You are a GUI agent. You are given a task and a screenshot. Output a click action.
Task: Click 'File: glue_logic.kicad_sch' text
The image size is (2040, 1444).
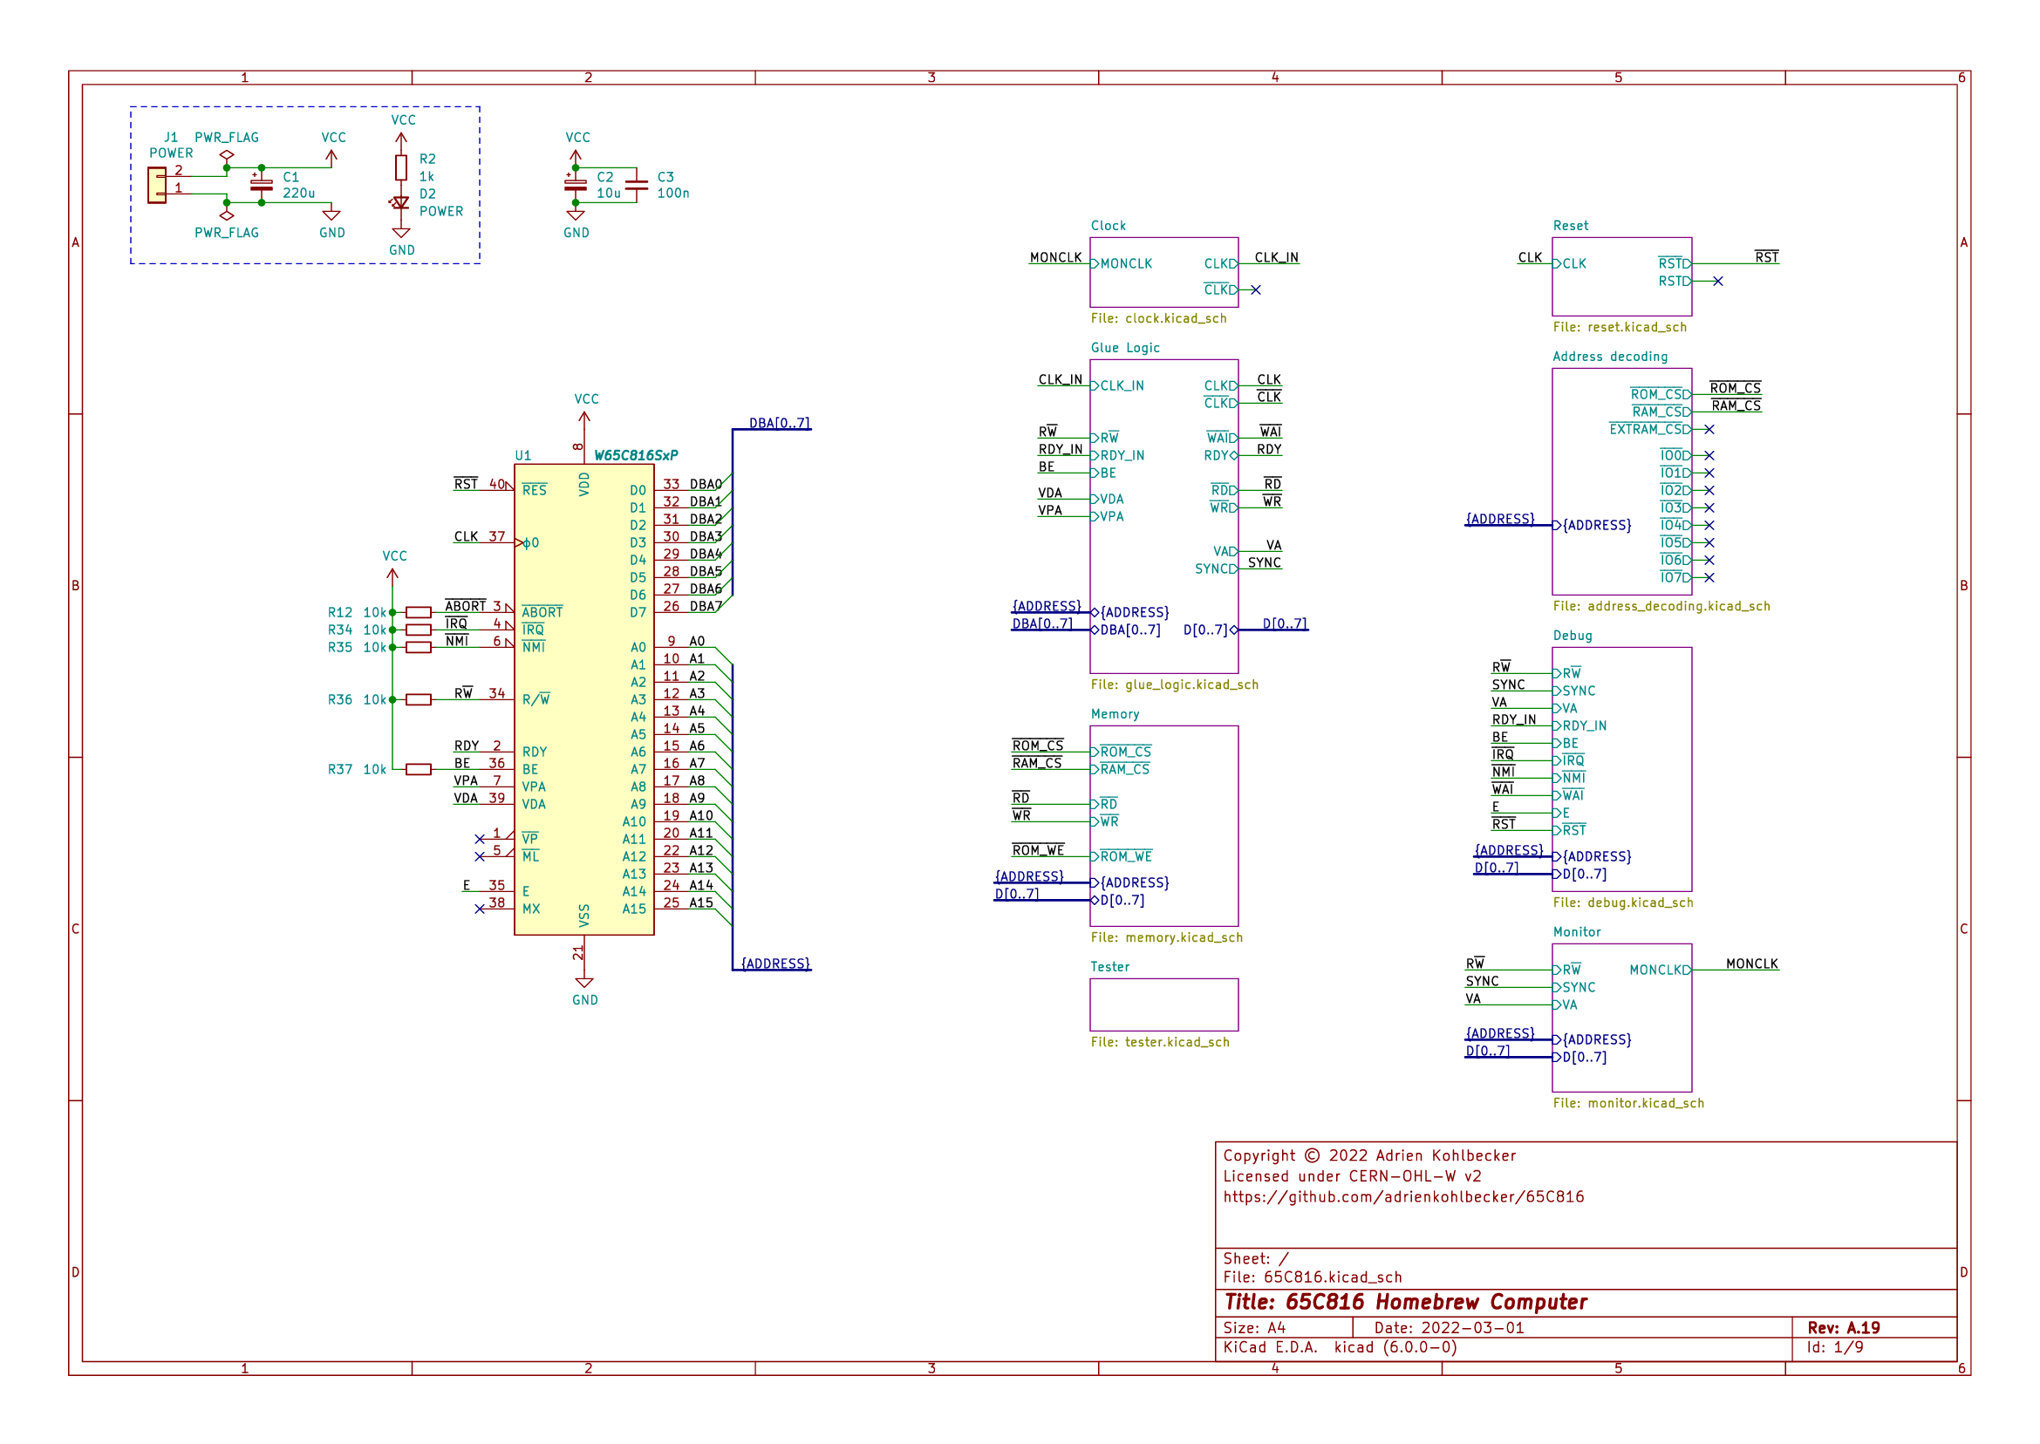pos(1174,685)
